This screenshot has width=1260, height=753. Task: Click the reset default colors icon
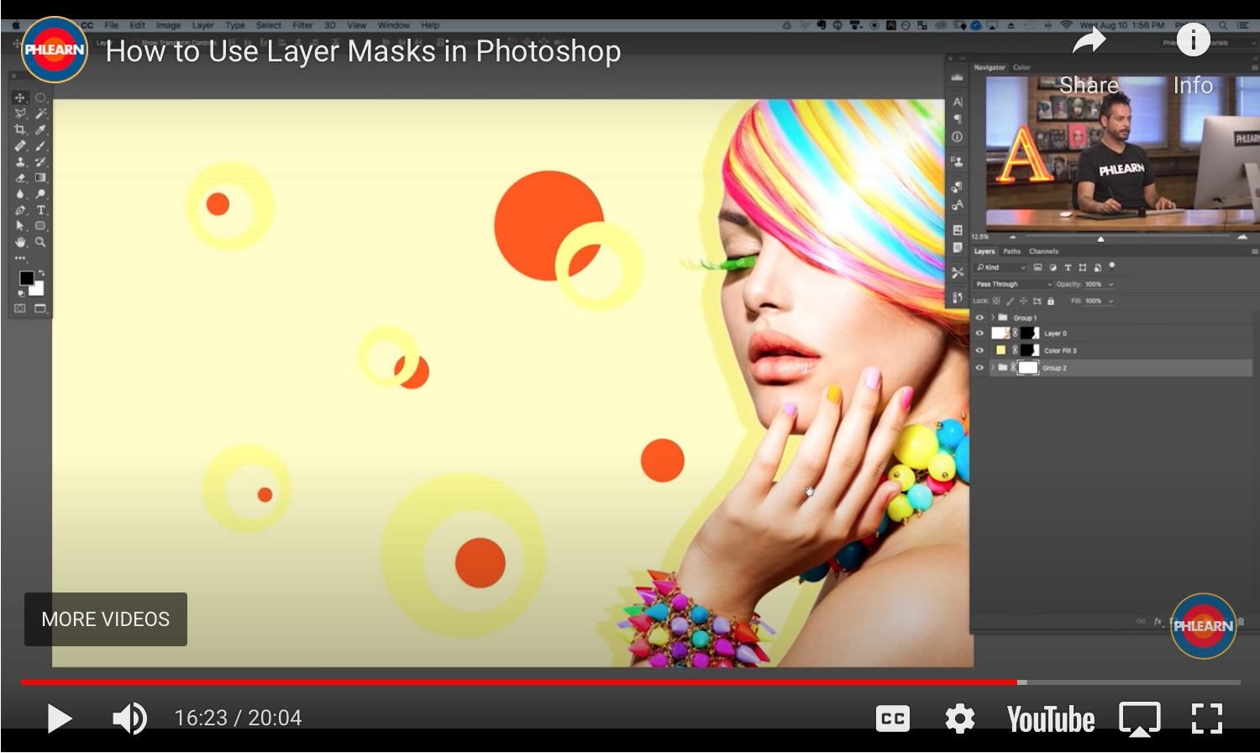(21, 294)
